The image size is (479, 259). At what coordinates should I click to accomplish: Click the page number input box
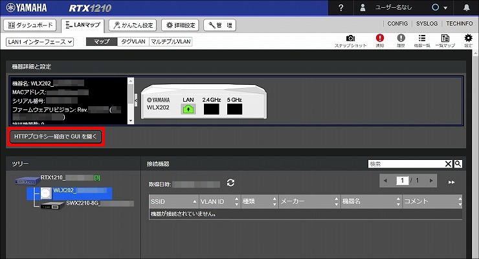403,181
